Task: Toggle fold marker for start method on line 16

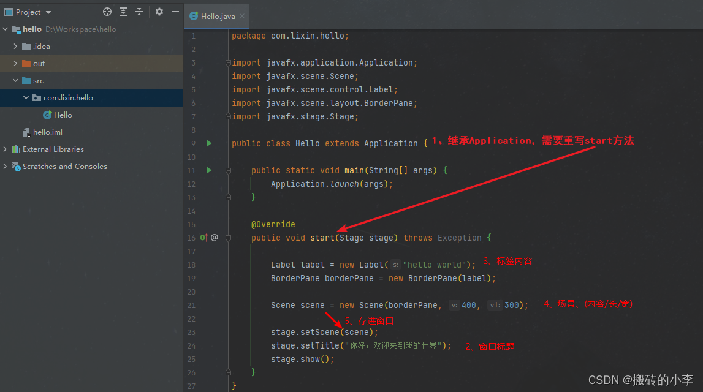Action: pyautogui.click(x=228, y=238)
